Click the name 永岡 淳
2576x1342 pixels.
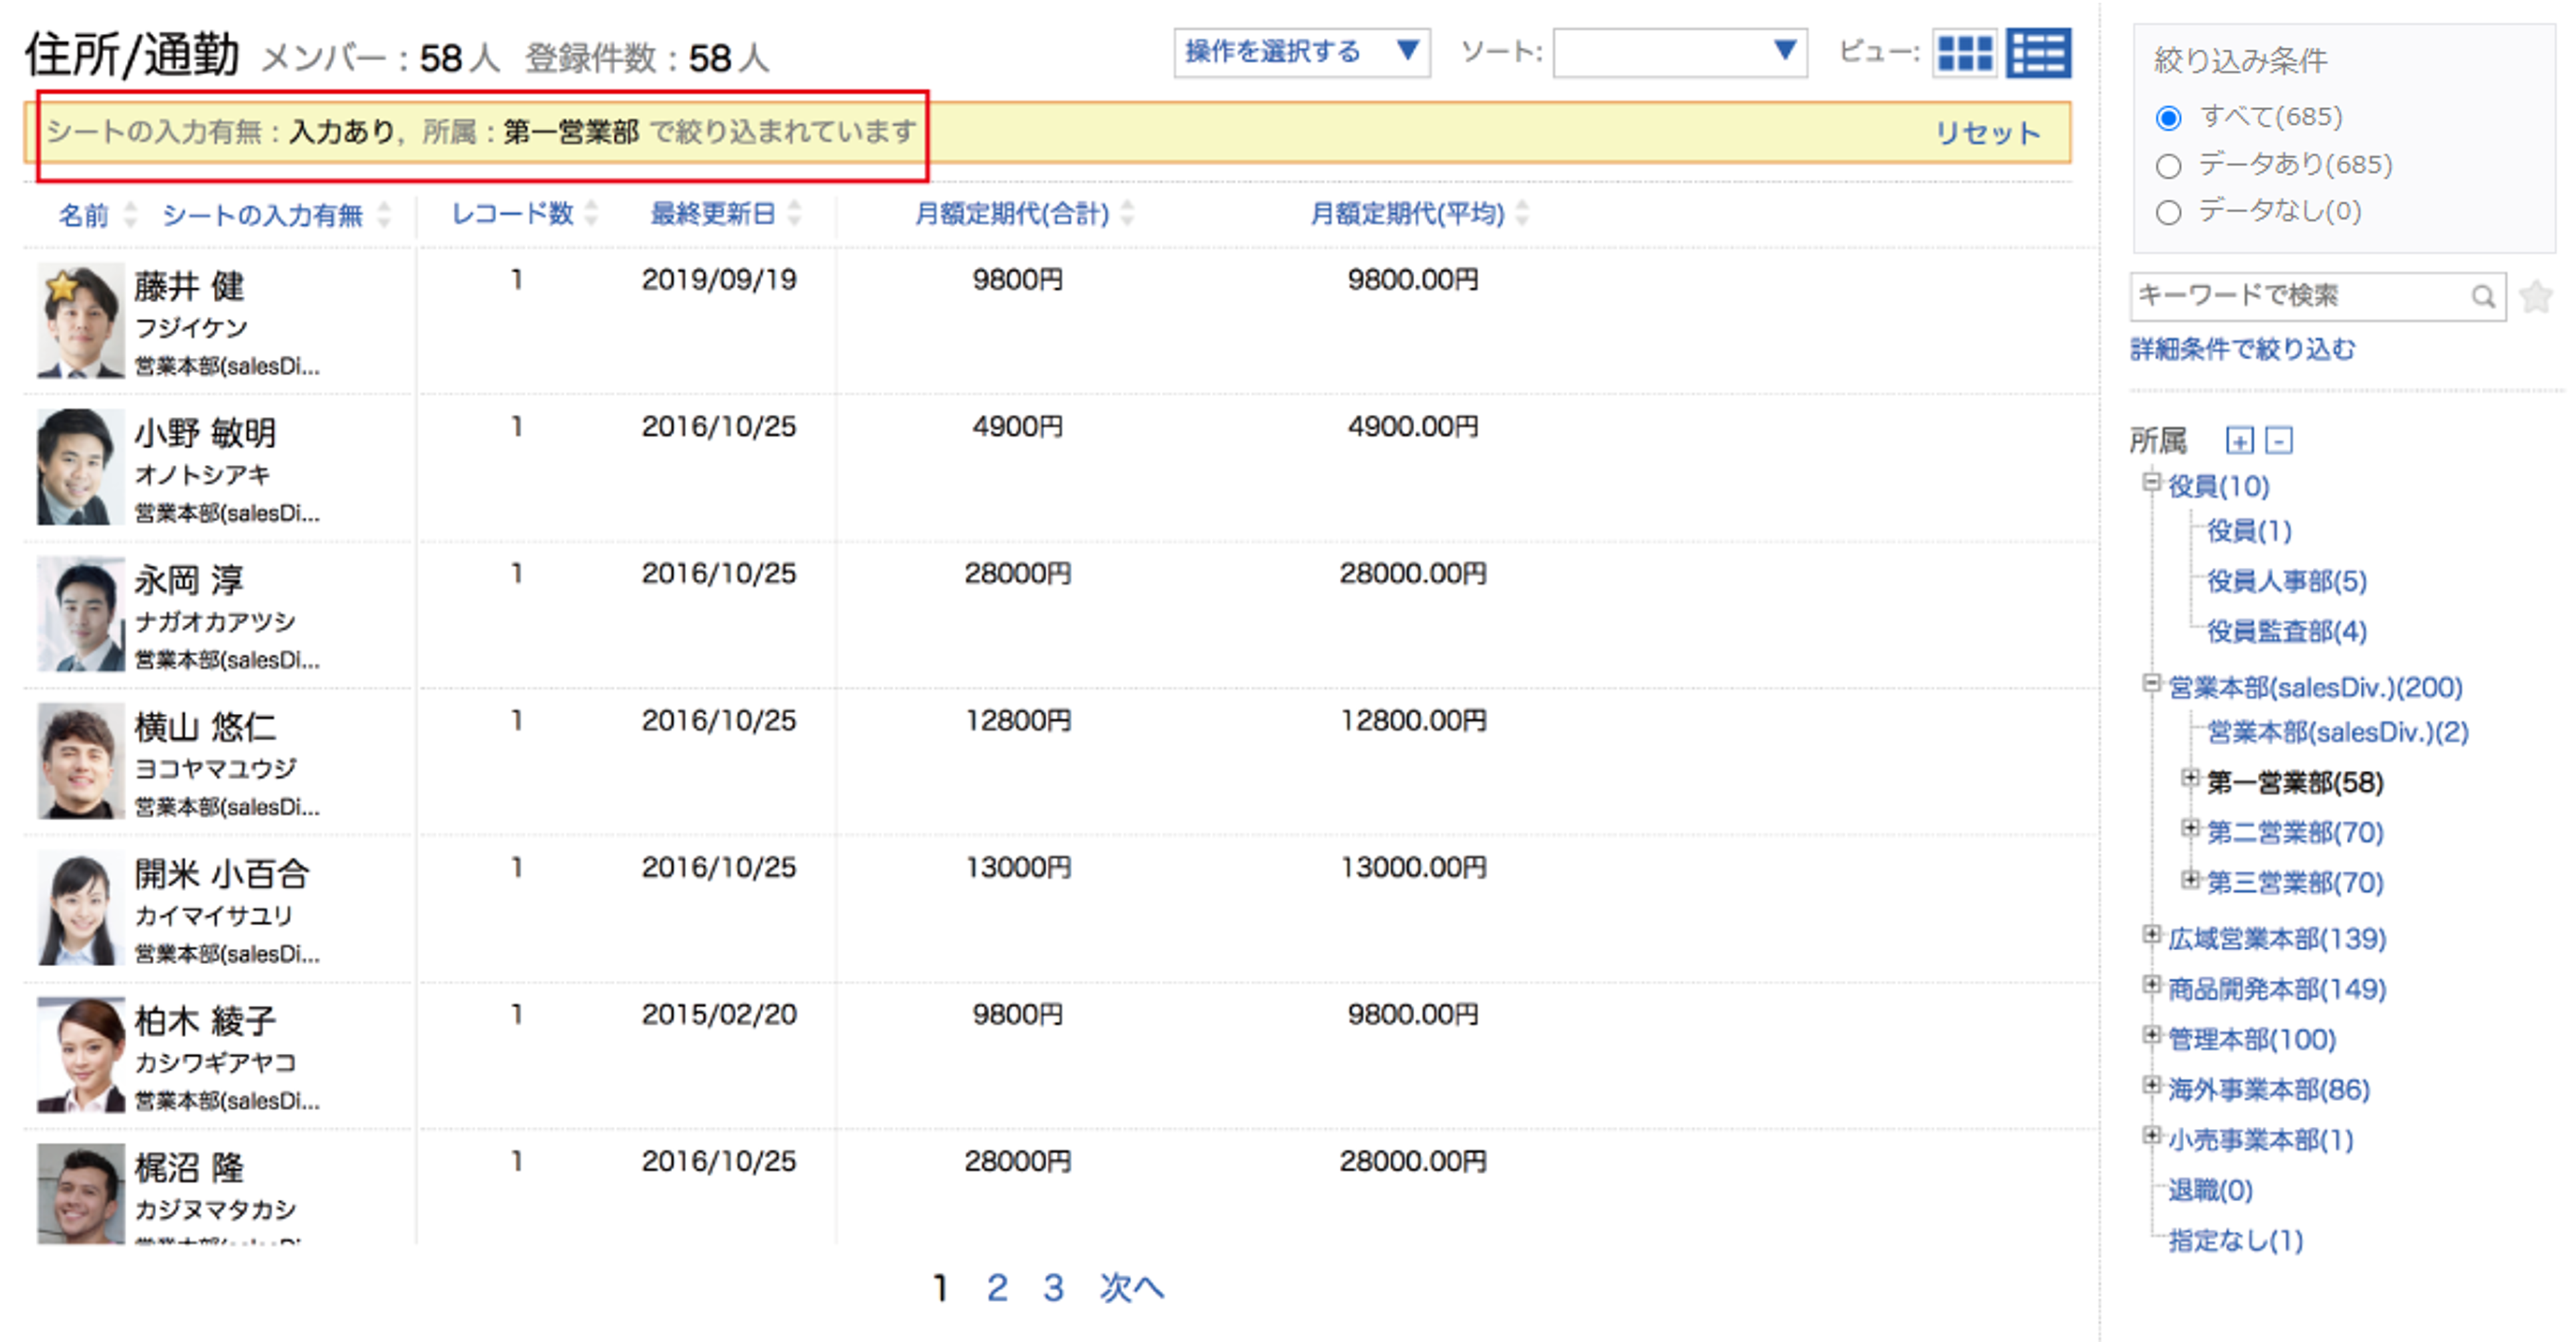189,580
